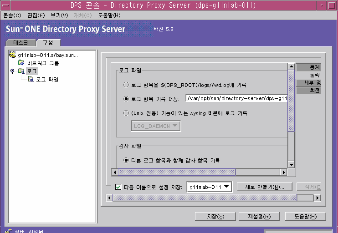Select the 통계 side tab
Screen dimensions: 338x233
[x=309, y=67]
